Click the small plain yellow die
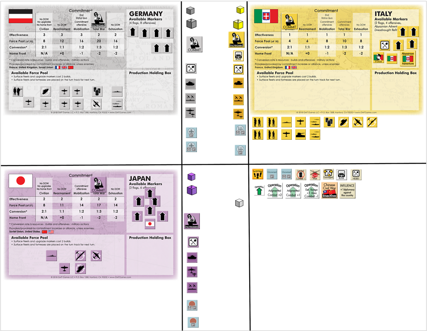427x331 pixels. 240,9
